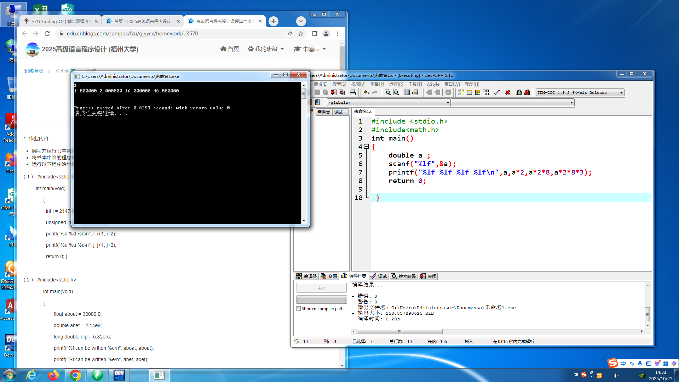
Task: Switch to the 资源 bottom tab
Action: click(329, 276)
